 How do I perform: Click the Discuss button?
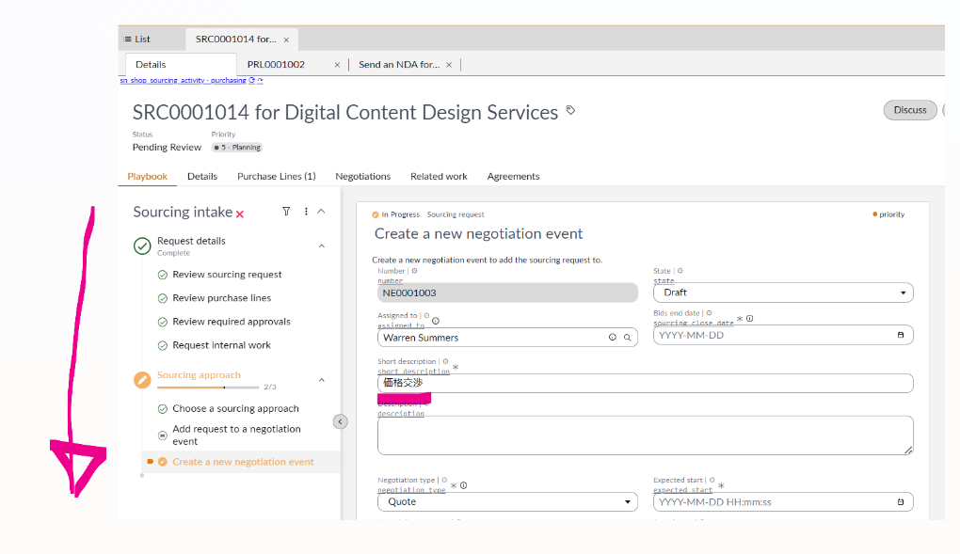tap(909, 110)
